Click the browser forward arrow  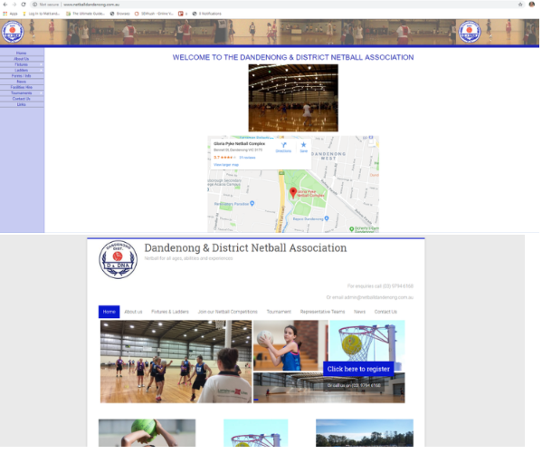tap(14, 5)
